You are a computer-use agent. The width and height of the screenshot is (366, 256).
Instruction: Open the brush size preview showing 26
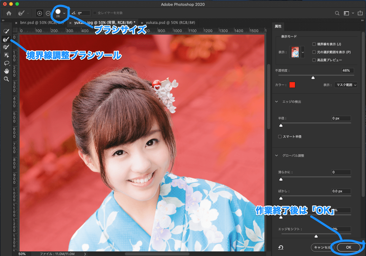tap(58, 13)
